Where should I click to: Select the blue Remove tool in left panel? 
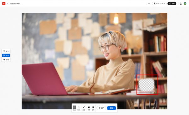point(6,55)
